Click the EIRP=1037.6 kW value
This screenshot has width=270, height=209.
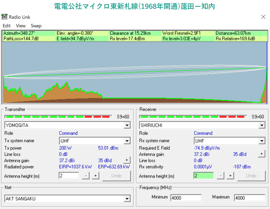click(76, 167)
